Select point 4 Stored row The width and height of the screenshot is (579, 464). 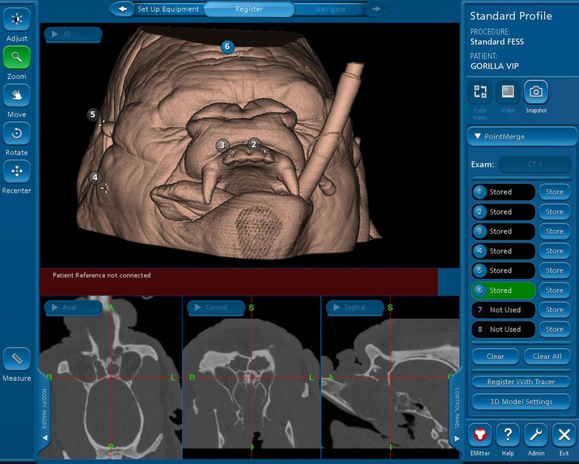pos(503,251)
